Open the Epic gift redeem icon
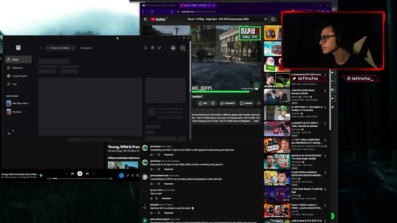 [153, 48]
